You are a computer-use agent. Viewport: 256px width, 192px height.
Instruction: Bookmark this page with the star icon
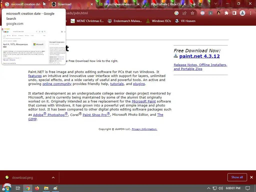pyautogui.click(x=192, y=13)
